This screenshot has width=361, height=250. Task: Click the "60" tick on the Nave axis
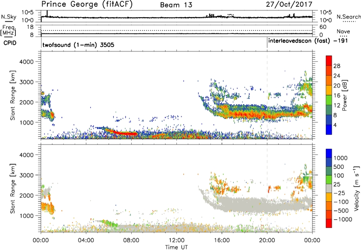(x=323, y=27)
